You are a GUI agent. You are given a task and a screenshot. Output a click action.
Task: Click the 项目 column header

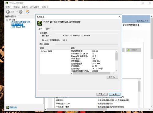[x=55, y=48]
